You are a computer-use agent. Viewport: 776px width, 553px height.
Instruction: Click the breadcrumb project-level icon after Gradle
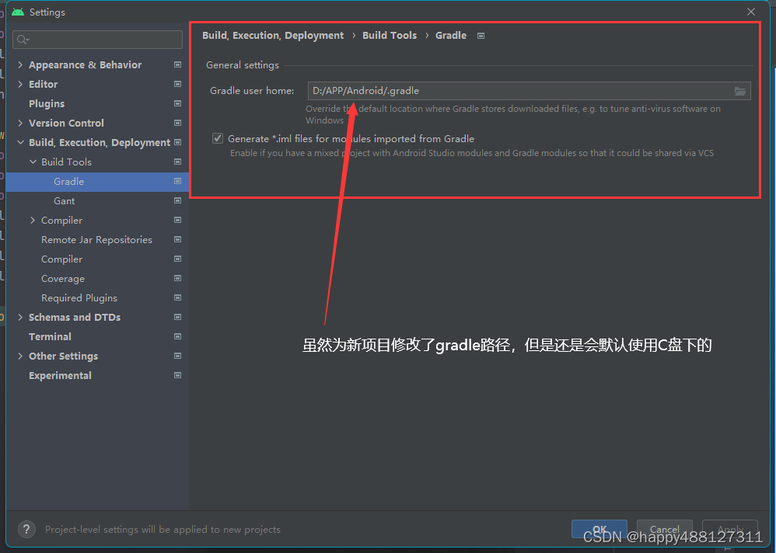click(x=481, y=36)
